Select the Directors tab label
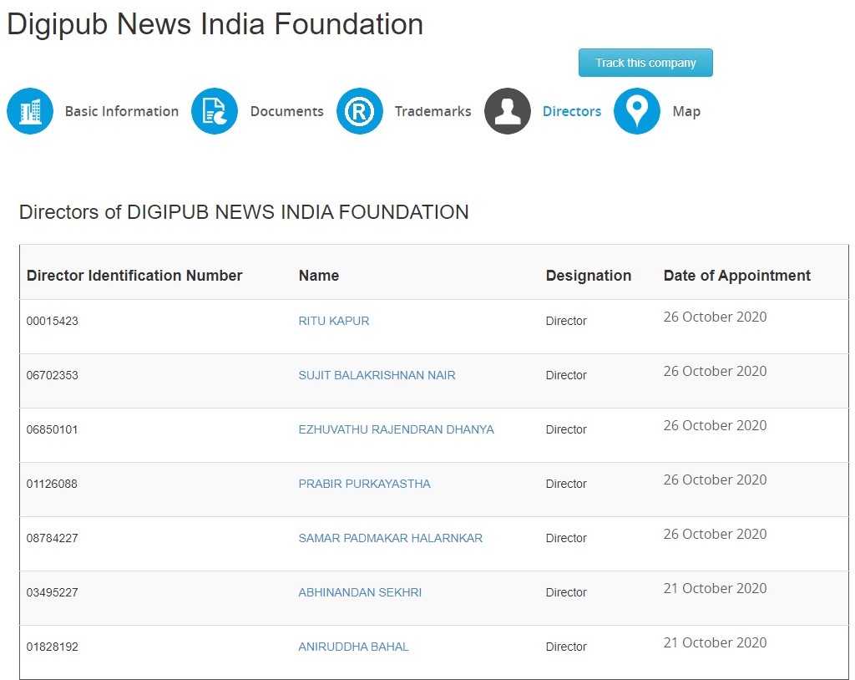Image resolution: width=855 pixels, height=680 pixels. point(572,111)
